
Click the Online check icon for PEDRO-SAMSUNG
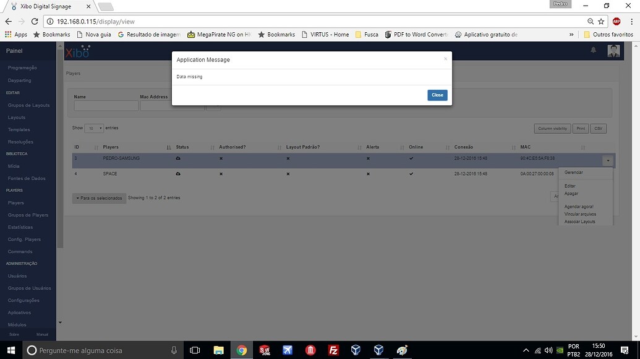[411, 158]
